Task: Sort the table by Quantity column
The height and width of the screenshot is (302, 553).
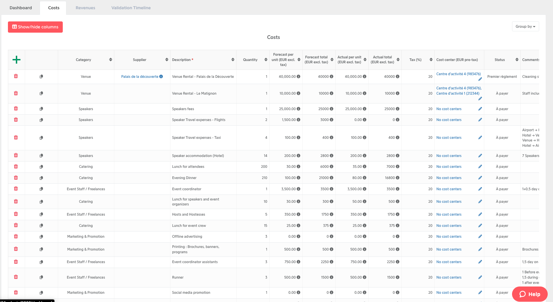Action: 266,60
